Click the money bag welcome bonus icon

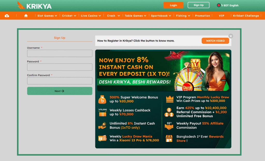[102, 99]
